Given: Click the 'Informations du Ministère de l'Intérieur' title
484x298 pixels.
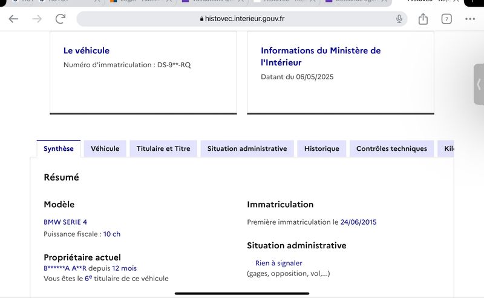Looking at the screenshot, I should (321, 56).
